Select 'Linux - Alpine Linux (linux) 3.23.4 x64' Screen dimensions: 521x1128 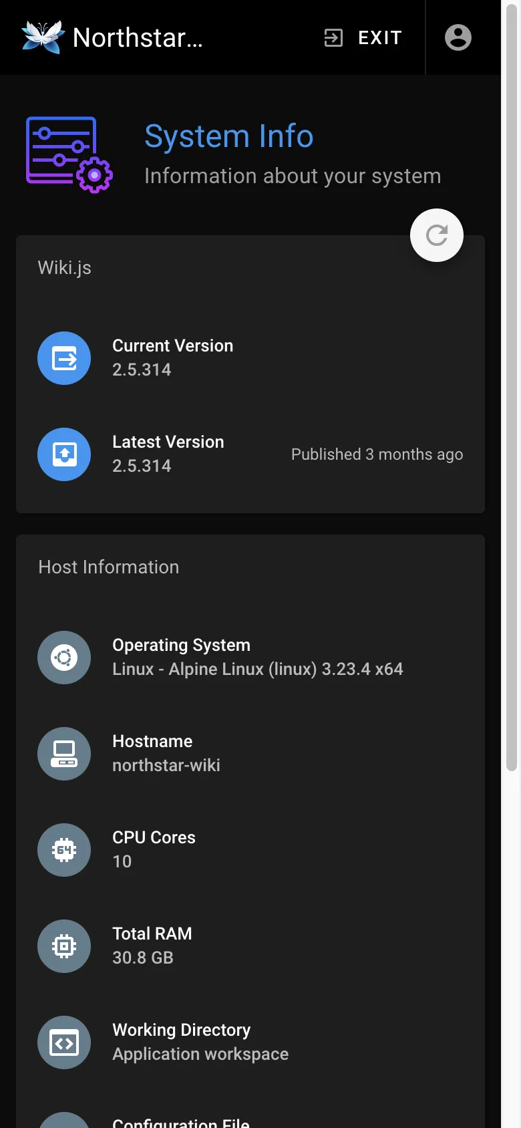pyautogui.click(x=258, y=669)
